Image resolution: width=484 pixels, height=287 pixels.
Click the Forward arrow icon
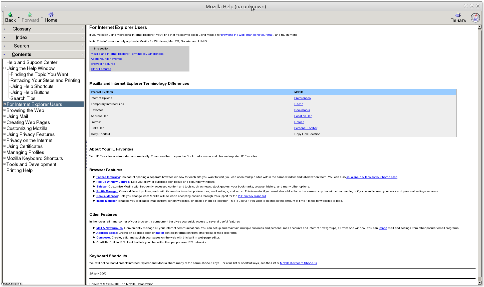point(30,15)
